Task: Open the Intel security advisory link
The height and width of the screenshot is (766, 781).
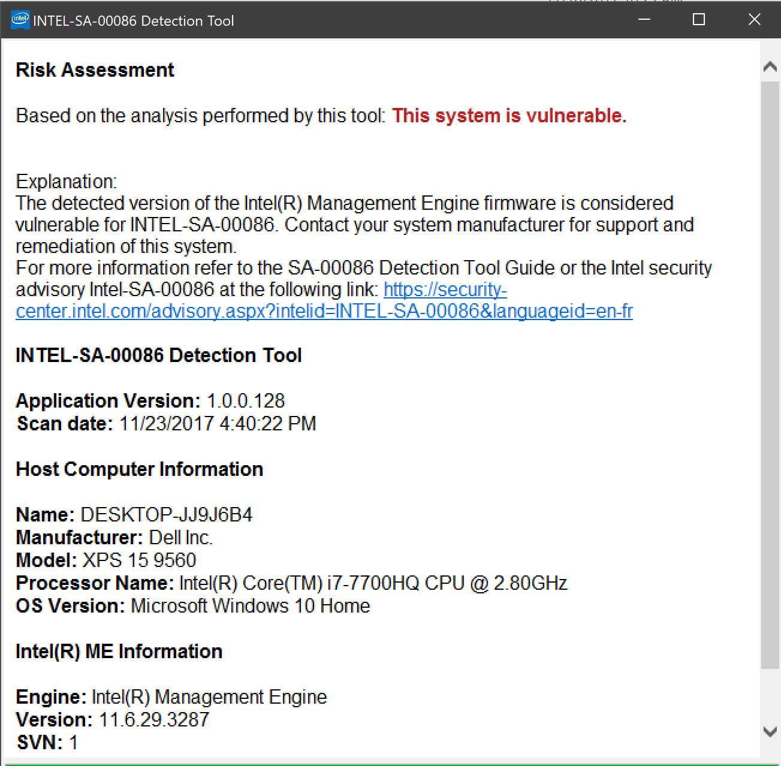Action: pyautogui.click(x=324, y=300)
